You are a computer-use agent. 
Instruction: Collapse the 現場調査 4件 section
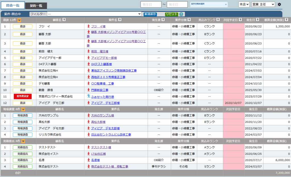[23, 109]
